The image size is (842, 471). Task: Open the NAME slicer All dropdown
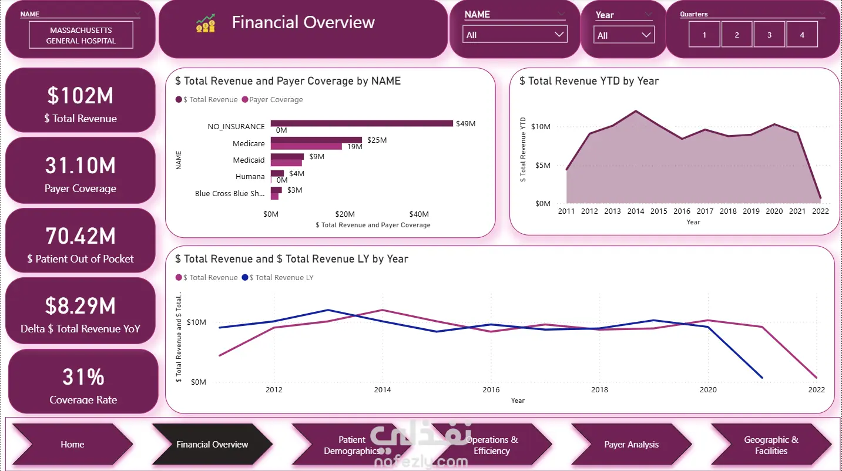click(x=515, y=35)
